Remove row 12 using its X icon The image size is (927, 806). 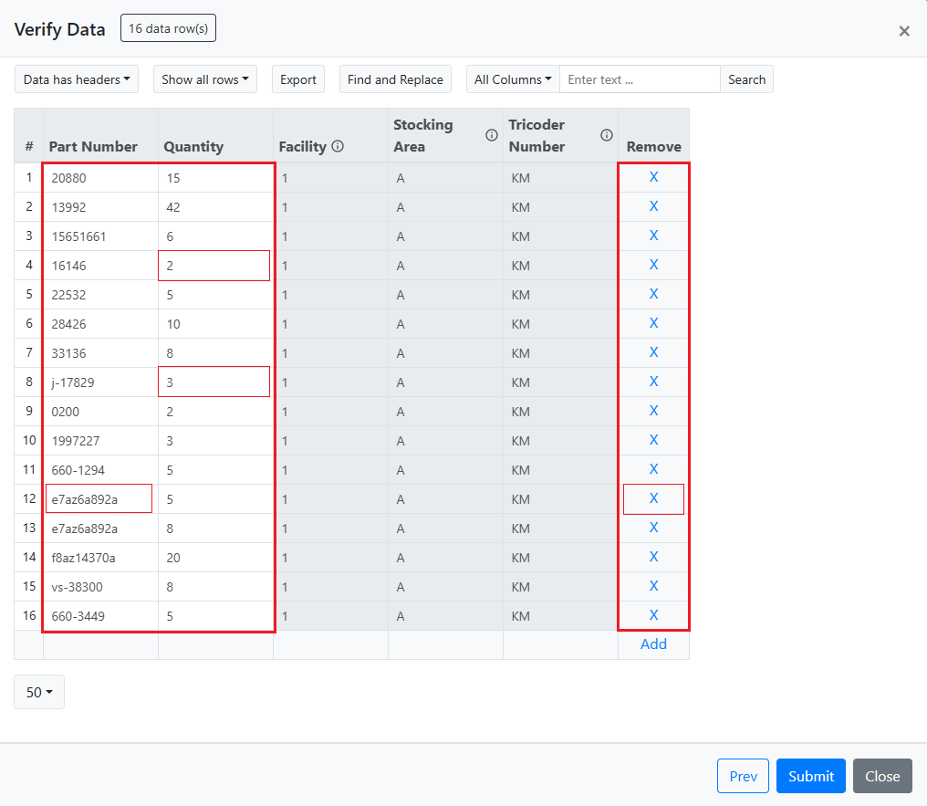[x=653, y=498]
